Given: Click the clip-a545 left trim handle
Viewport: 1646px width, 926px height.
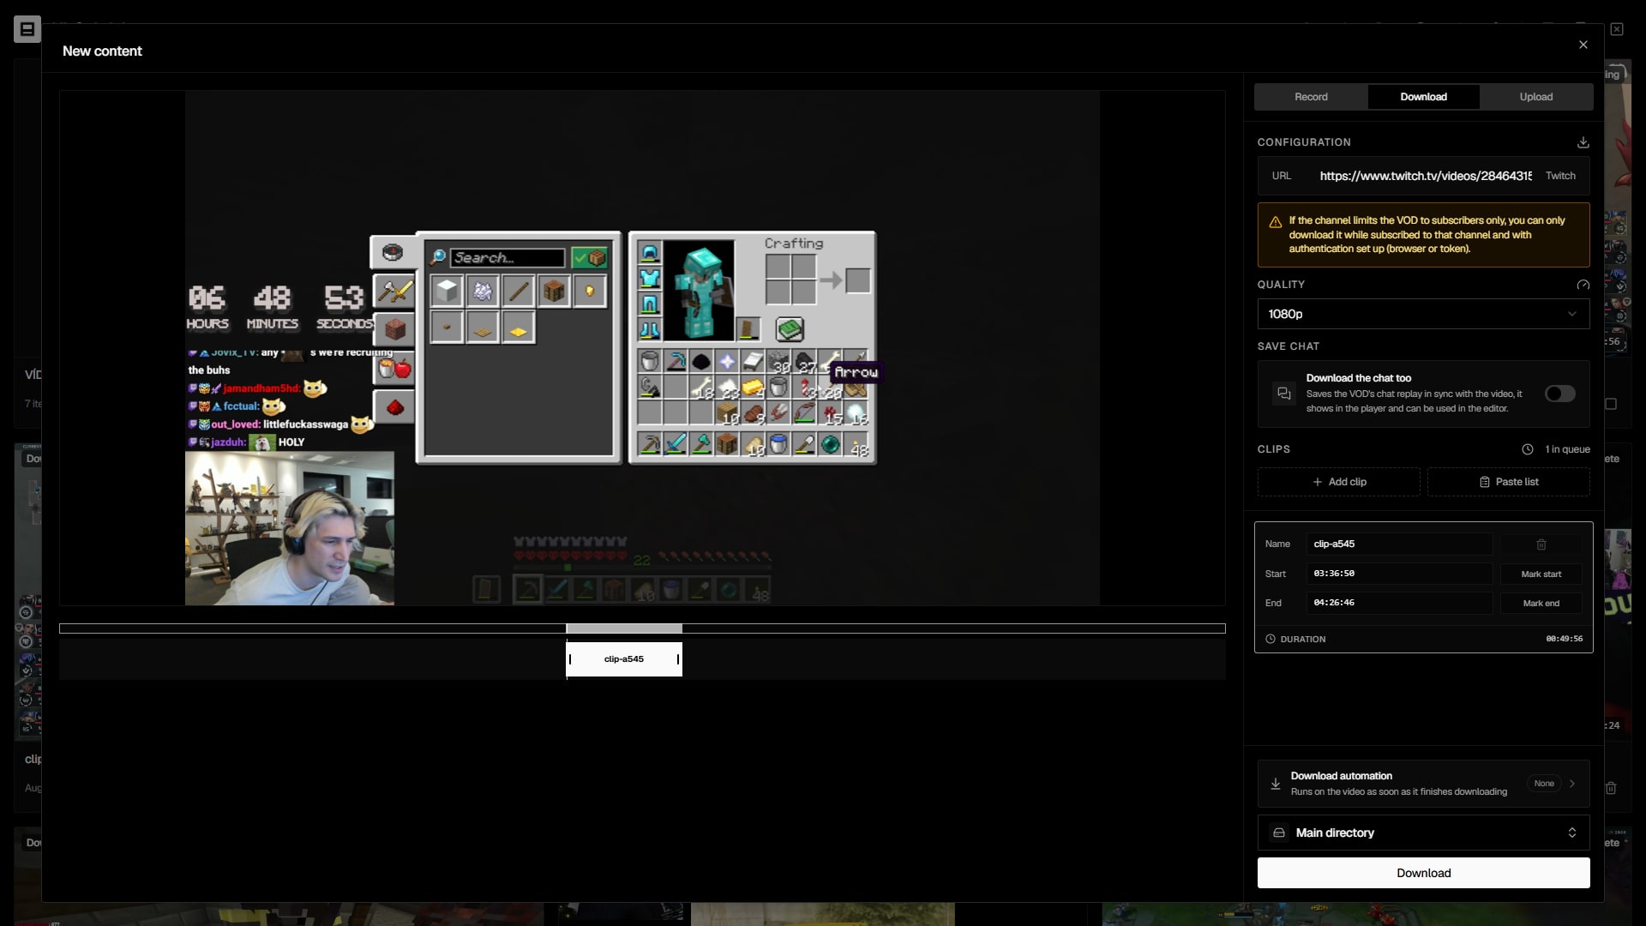Looking at the screenshot, I should tap(570, 659).
